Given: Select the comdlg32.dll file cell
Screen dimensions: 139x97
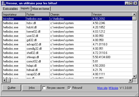Looking at the screenshot, I should [x=38, y=49].
